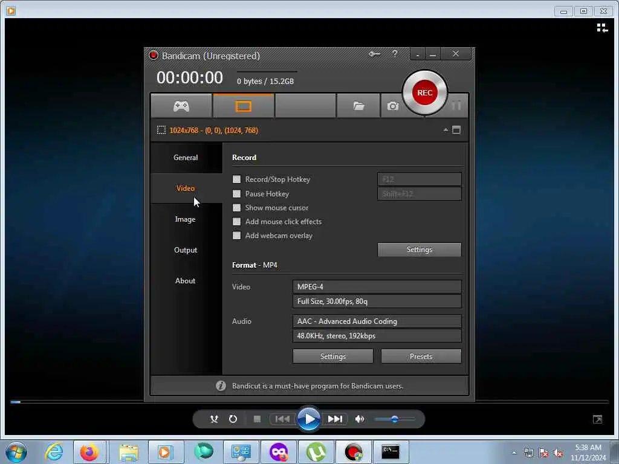Switch to Now Playing view icon
Image resolution: width=619 pixels, height=464 pixels.
602,28
